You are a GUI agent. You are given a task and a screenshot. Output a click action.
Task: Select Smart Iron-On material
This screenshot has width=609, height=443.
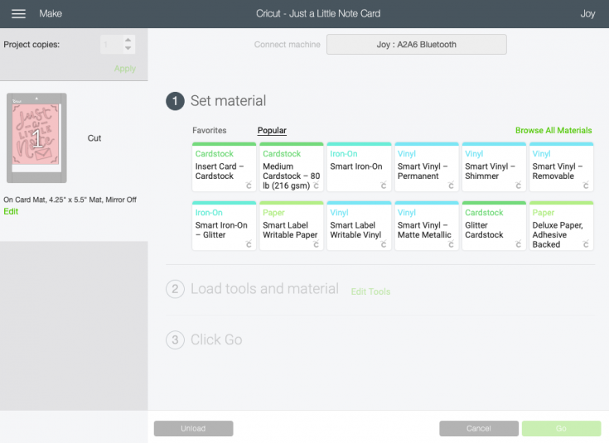coord(359,167)
